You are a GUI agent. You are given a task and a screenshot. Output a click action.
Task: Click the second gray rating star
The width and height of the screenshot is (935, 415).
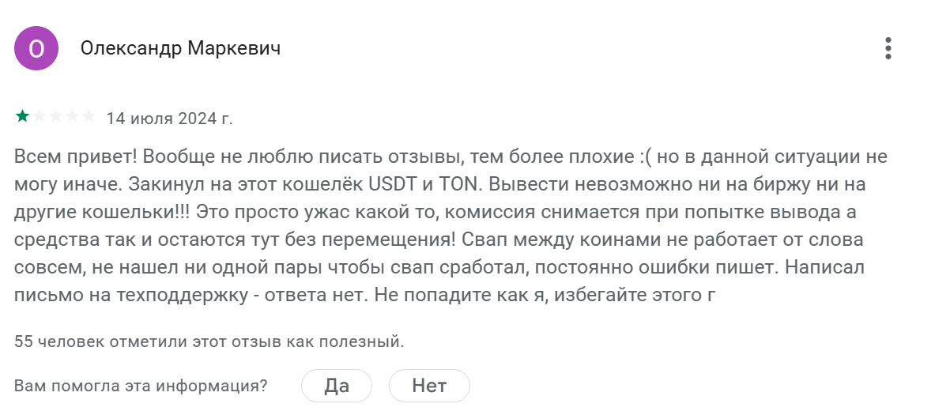(39, 117)
